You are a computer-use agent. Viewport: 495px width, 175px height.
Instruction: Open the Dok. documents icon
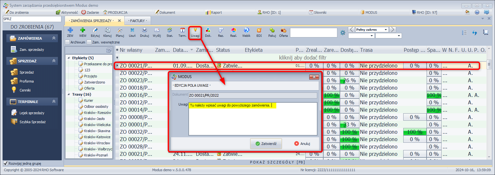click(208, 32)
